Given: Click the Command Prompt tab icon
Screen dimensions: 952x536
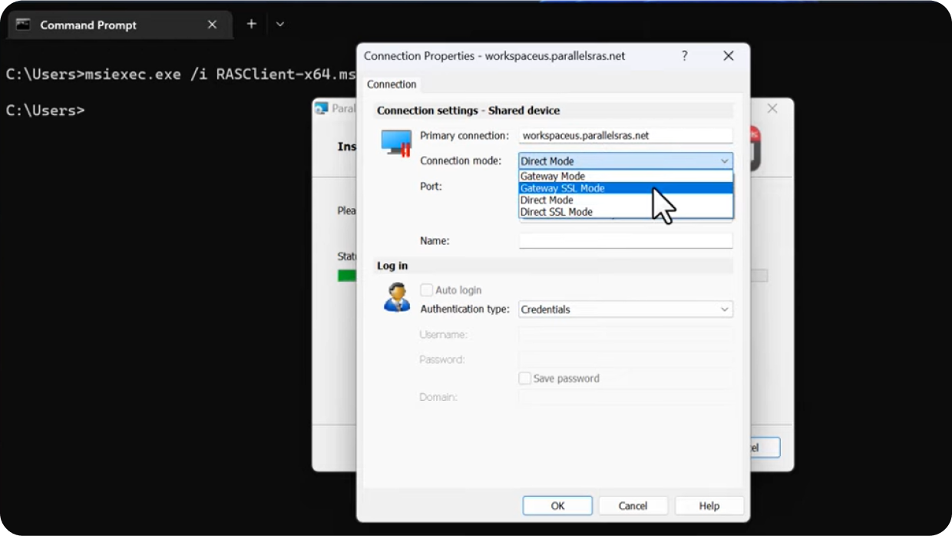Looking at the screenshot, I should click(23, 25).
